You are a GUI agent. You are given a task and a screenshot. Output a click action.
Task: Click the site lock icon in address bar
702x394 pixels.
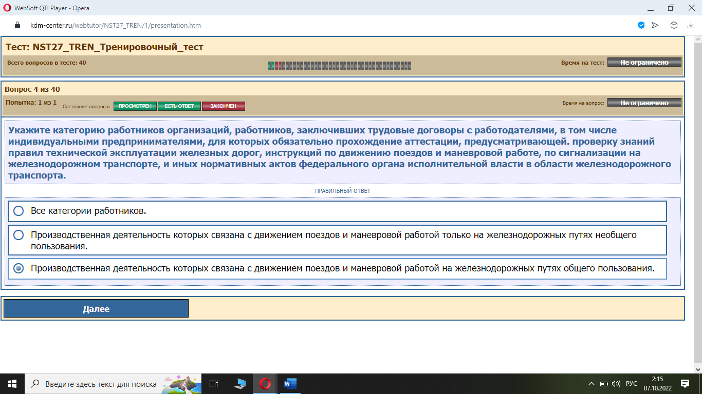tap(17, 25)
